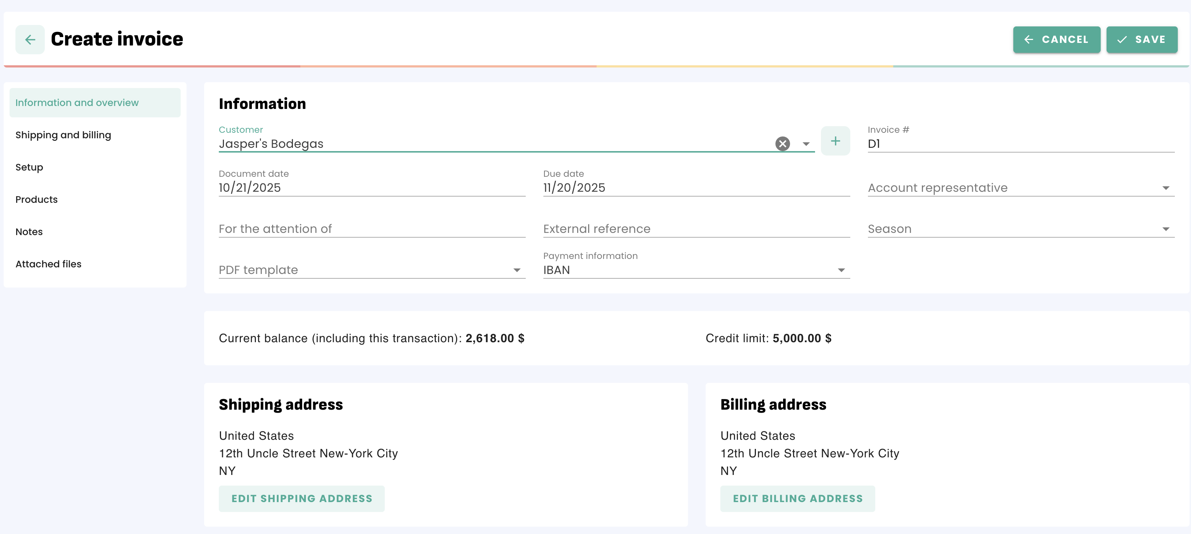Expand the PDF template selector

click(x=371, y=270)
